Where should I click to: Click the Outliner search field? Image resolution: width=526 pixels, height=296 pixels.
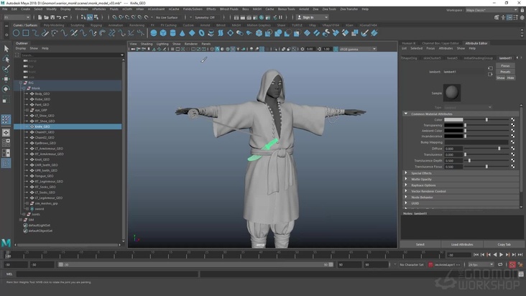[x=71, y=55]
